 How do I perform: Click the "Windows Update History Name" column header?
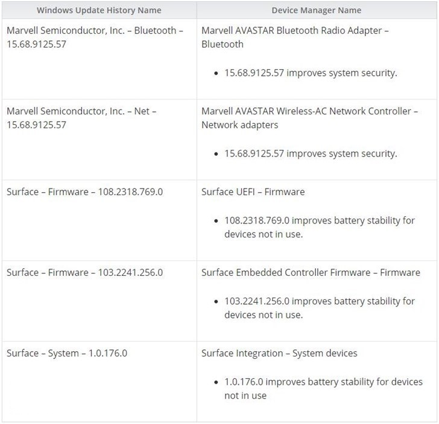(x=99, y=10)
